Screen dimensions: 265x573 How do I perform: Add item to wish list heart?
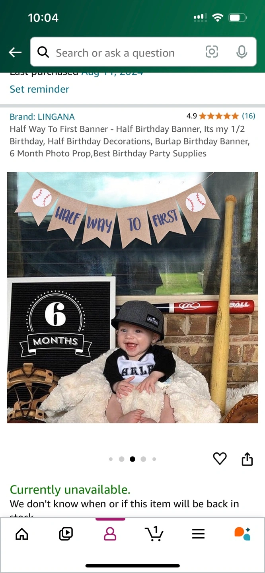click(220, 459)
